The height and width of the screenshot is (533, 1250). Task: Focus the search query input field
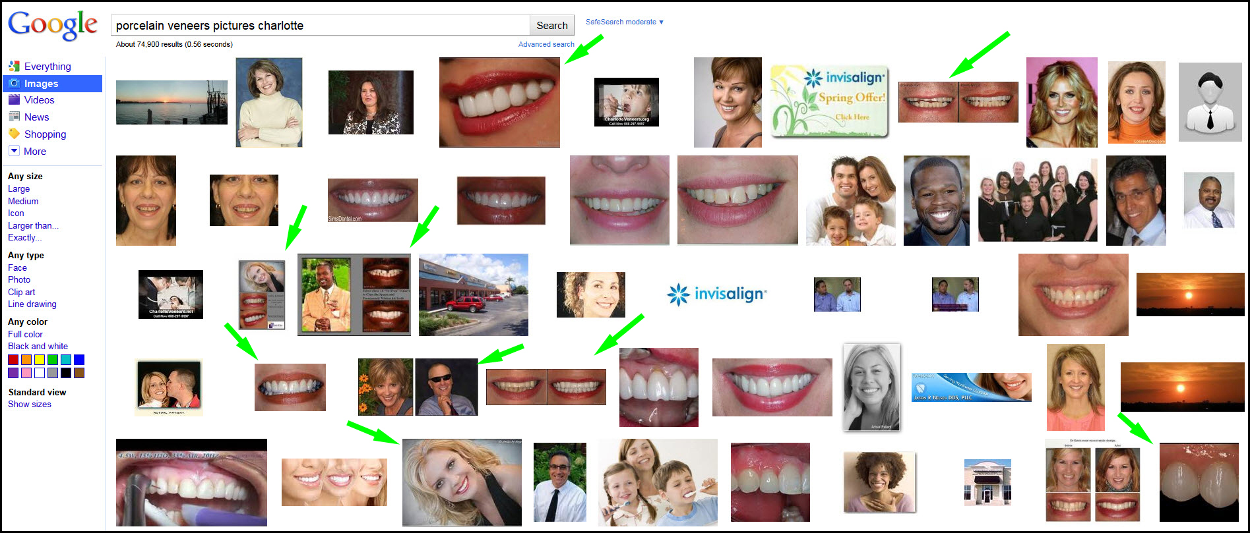(321, 25)
